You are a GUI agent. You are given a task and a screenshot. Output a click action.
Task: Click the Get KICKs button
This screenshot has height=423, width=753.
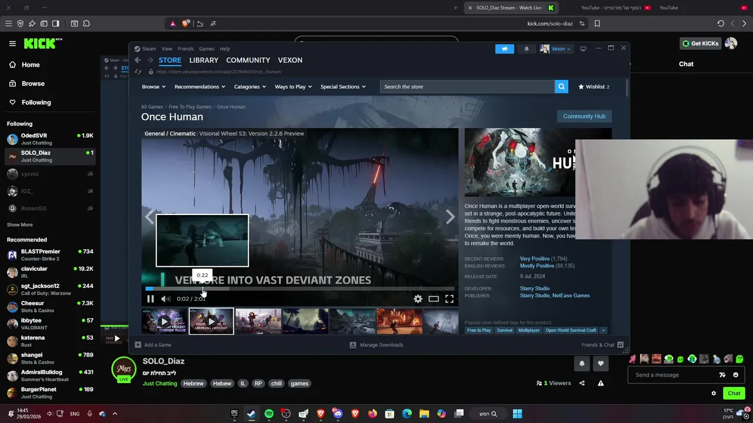(700, 43)
